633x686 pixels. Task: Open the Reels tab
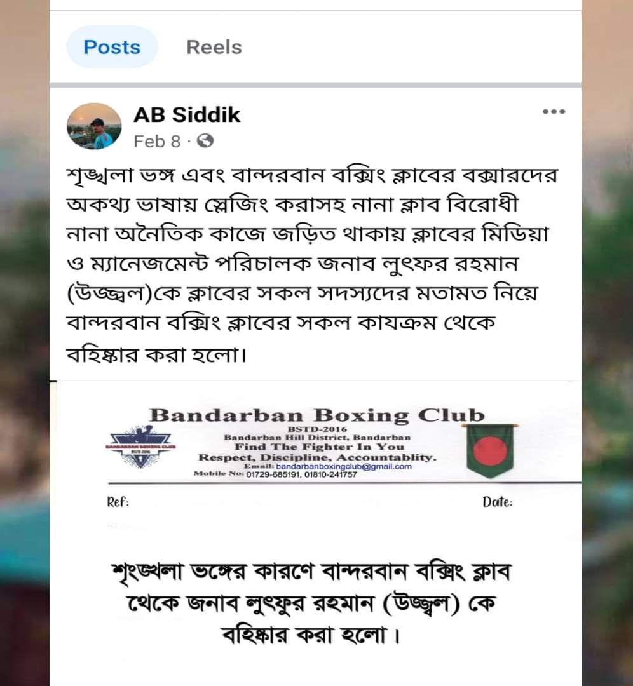214,47
